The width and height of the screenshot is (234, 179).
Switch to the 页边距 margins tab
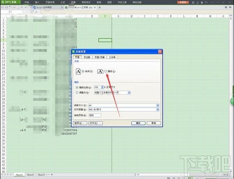tap(87, 57)
